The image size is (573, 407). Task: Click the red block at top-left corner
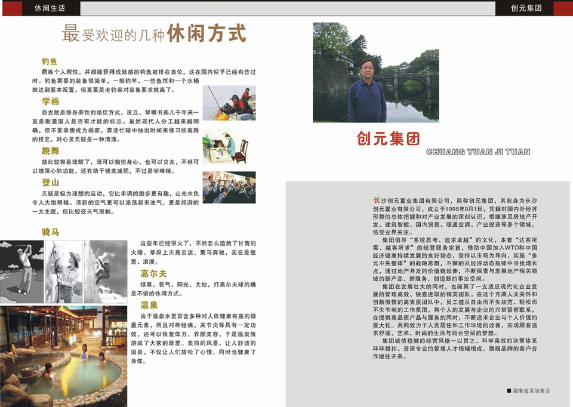[x=12, y=8]
